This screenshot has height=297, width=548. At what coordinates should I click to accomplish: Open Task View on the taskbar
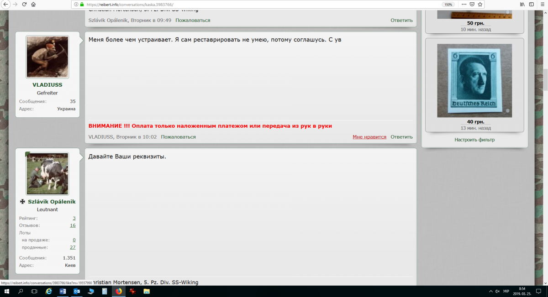34,291
